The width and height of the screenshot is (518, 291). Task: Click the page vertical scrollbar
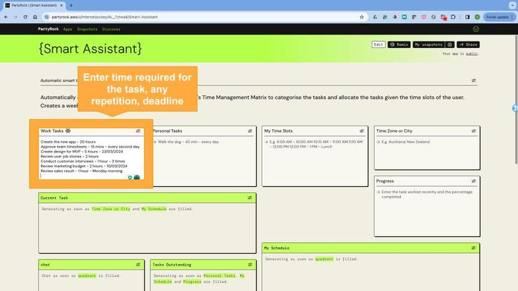click(x=516, y=99)
